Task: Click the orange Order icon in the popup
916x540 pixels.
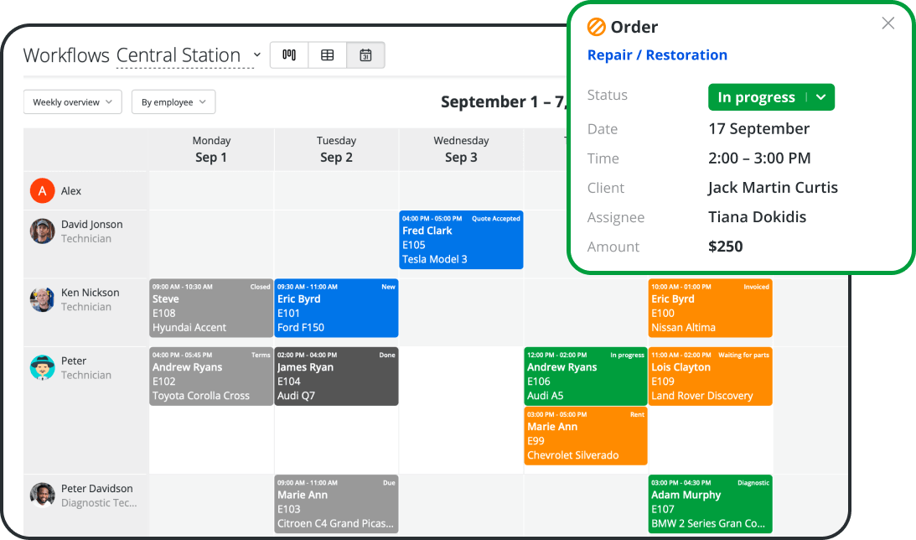Action: pyautogui.click(x=595, y=27)
